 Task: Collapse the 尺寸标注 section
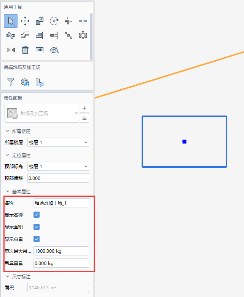[8, 276]
